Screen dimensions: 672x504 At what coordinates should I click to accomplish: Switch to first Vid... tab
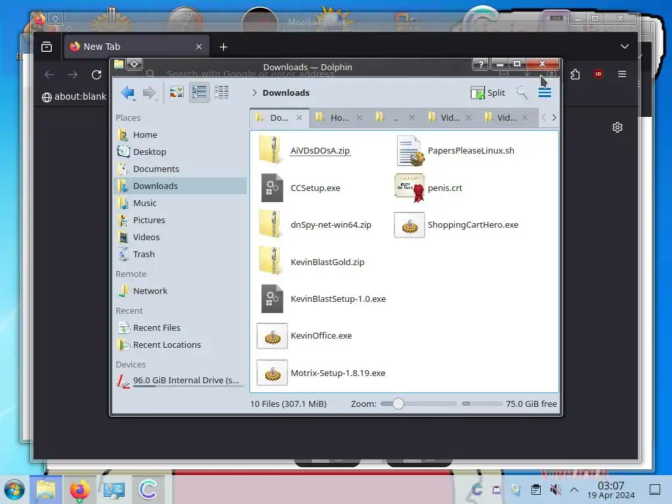[450, 117]
